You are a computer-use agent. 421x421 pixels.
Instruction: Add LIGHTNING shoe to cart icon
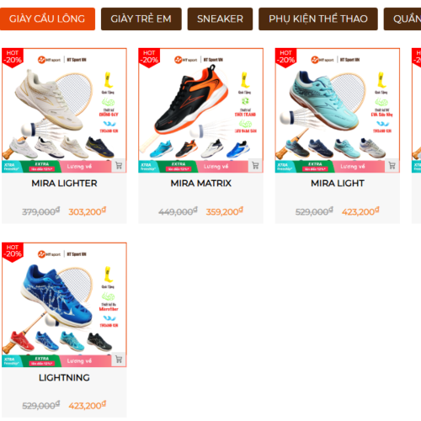(119, 360)
